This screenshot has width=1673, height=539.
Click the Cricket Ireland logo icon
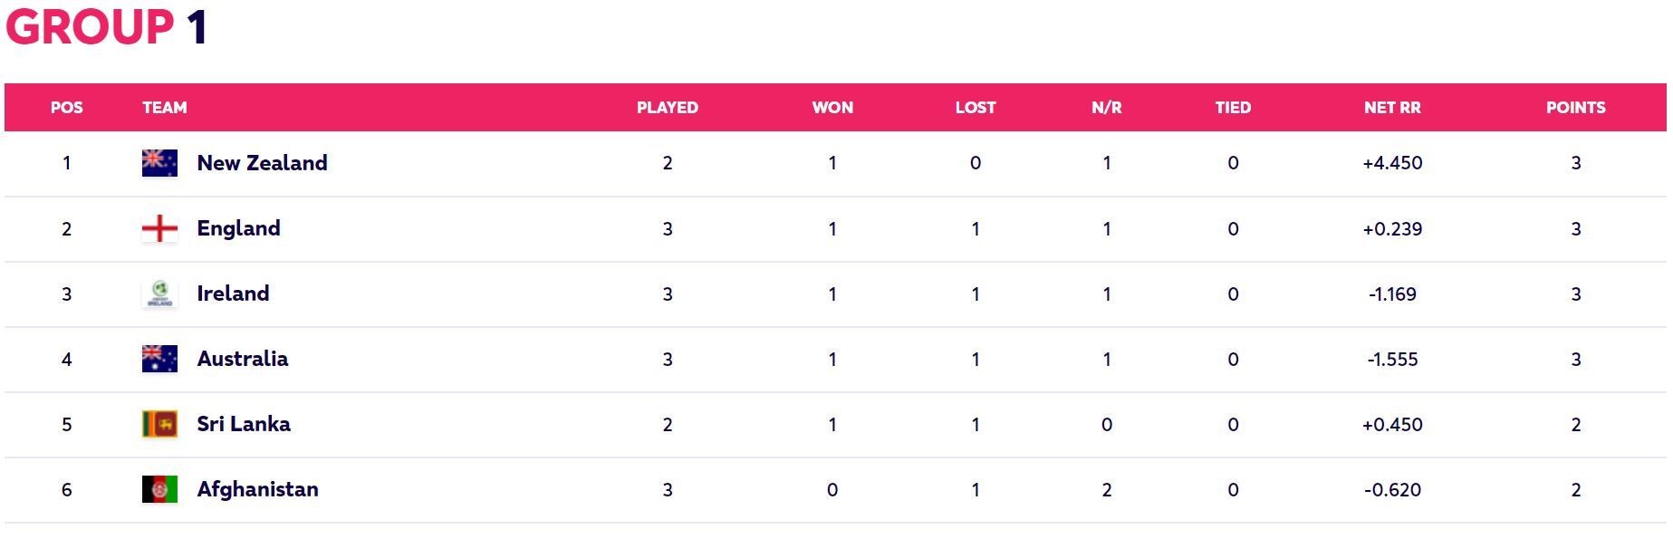coord(159,294)
